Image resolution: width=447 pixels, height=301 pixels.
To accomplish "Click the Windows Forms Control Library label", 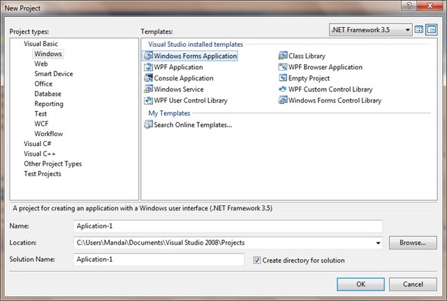I will [x=335, y=101].
